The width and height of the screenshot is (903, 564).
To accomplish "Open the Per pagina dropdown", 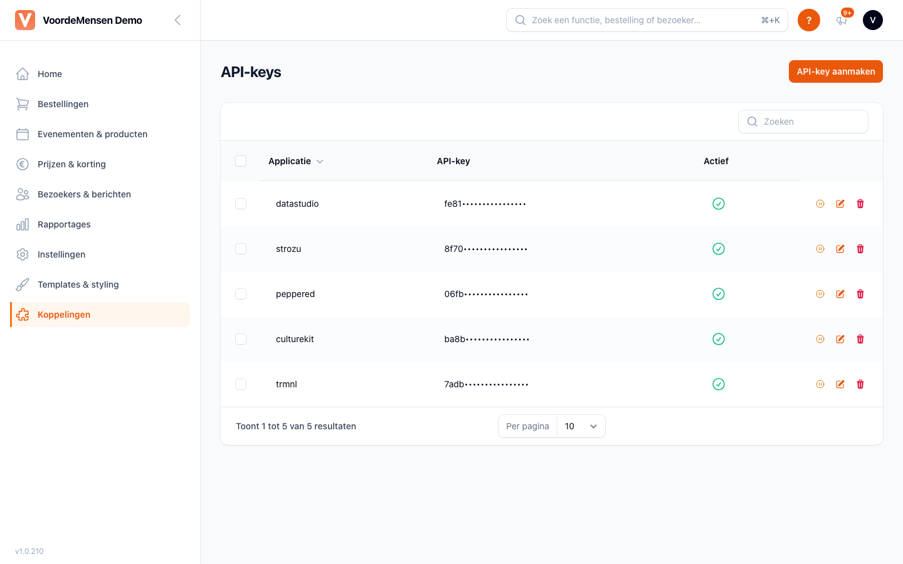I will point(581,426).
